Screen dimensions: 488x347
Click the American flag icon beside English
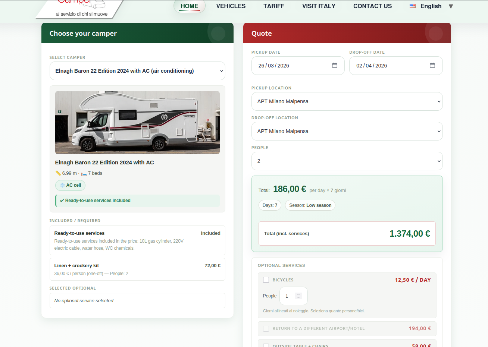[413, 6]
